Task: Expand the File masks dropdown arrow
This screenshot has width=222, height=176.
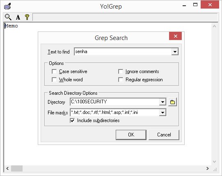Action: point(162,112)
